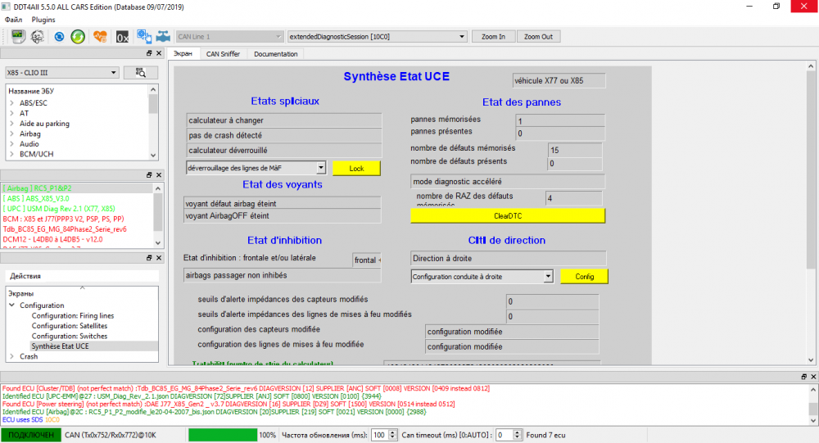Click the yellow Lock button

pyautogui.click(x=356, y=168)
